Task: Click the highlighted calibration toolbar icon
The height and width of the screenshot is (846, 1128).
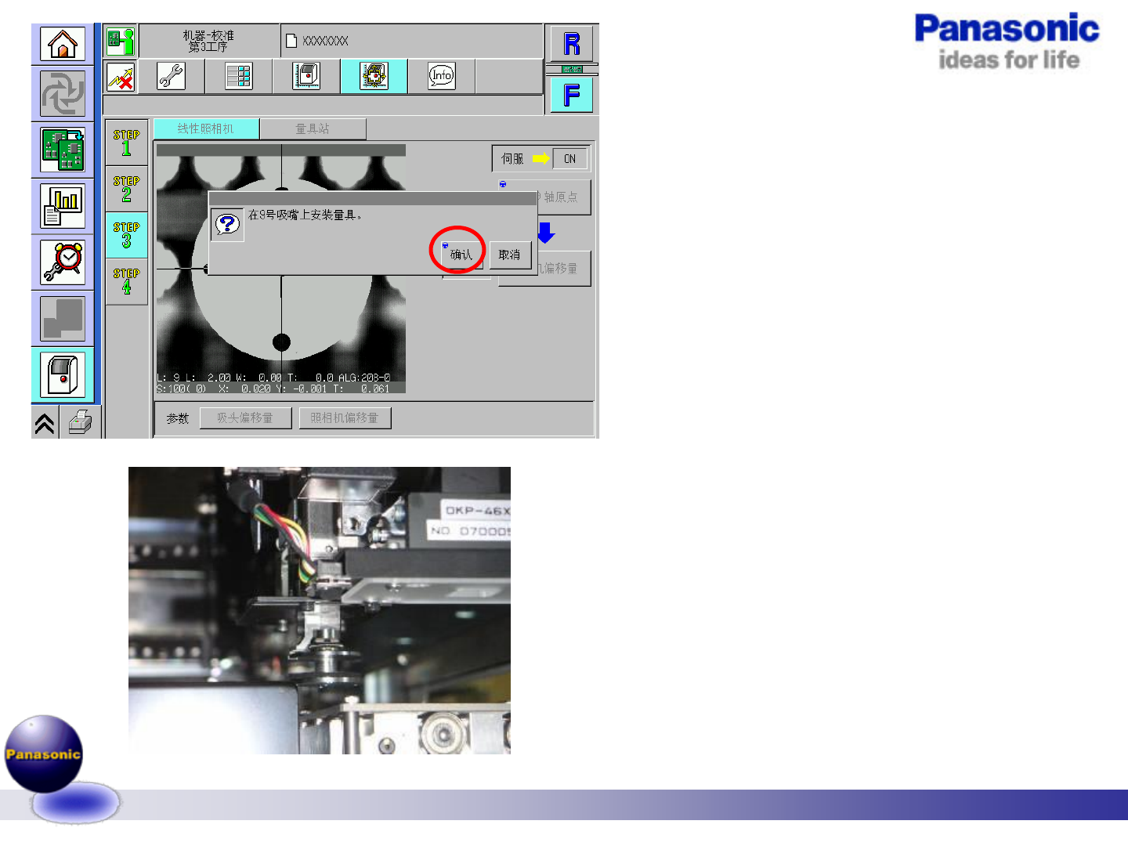Action: click(374, 76)
